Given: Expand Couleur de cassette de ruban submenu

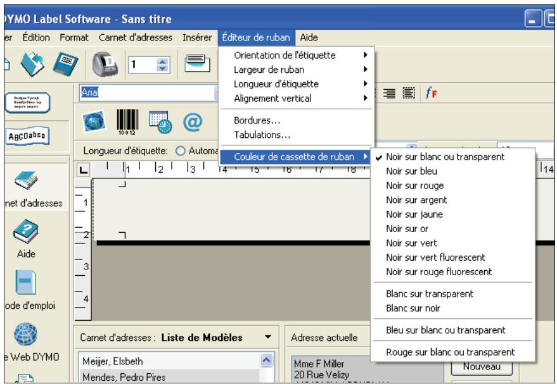Looking at the screenshot, I should [295, 157].
